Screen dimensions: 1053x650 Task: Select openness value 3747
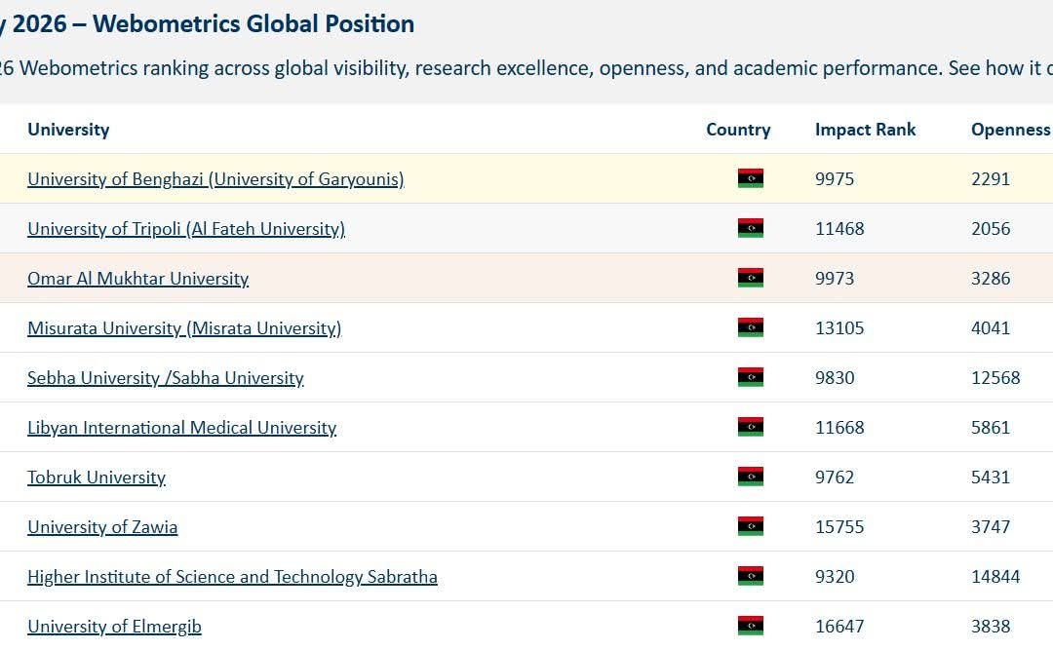(x=991, y=527)
